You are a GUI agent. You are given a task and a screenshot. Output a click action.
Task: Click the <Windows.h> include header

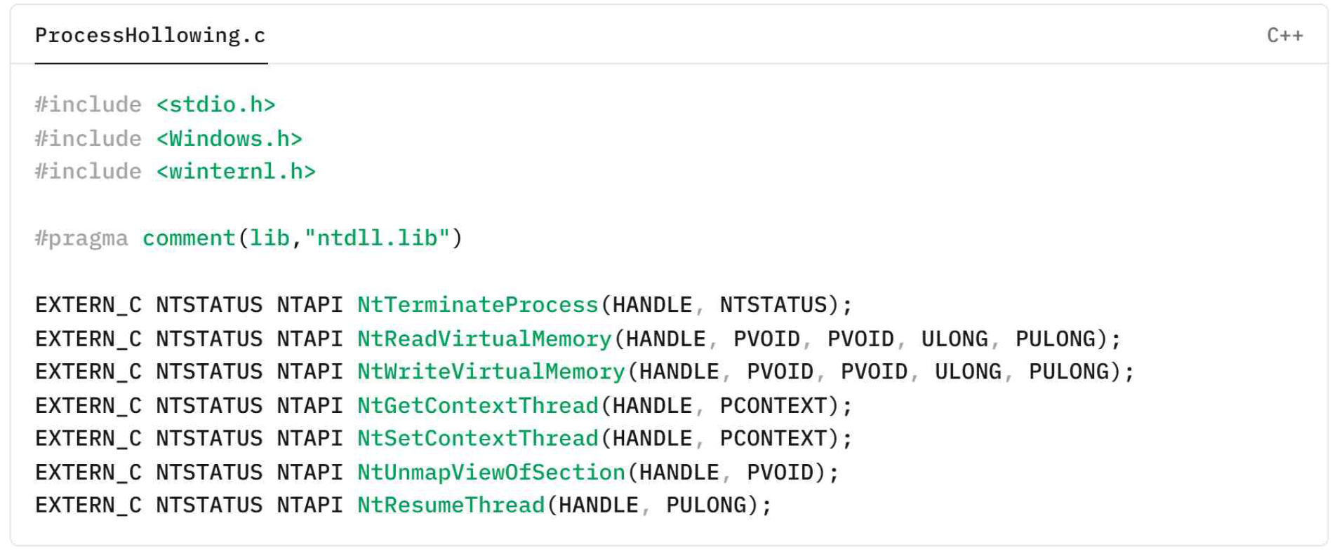point(229,139)
